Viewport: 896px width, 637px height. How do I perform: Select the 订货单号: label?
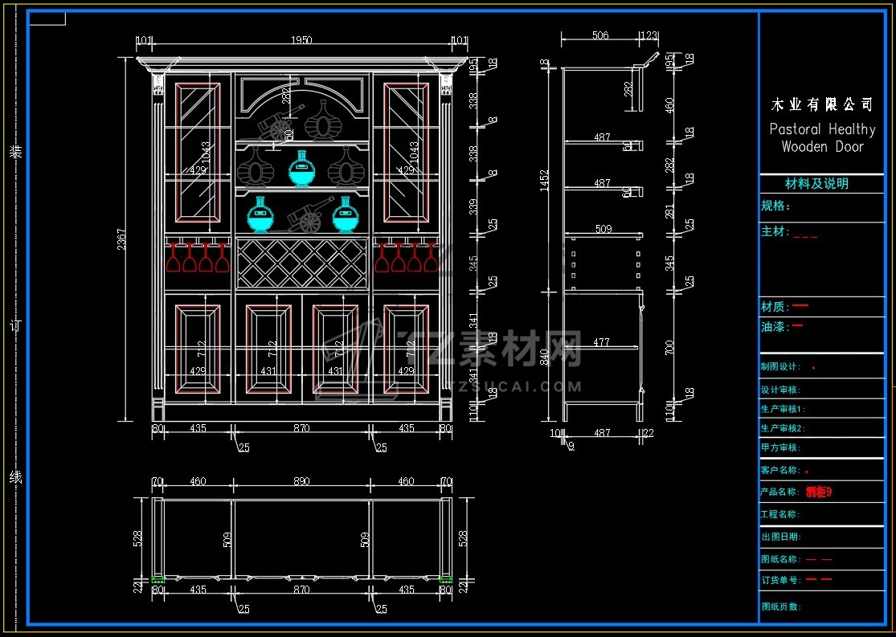click(x=781, y=581)
